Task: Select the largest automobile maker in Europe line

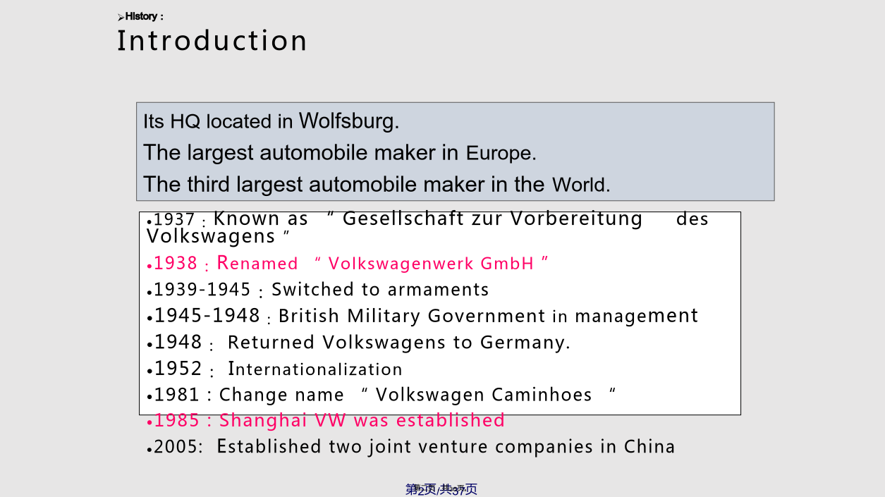Action: (339, 152)
